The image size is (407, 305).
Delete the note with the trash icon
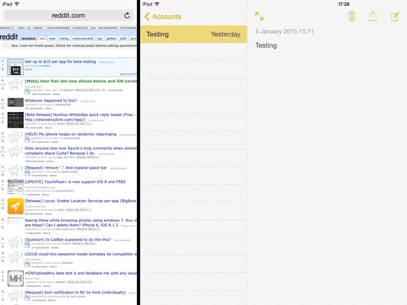(351, 16)
